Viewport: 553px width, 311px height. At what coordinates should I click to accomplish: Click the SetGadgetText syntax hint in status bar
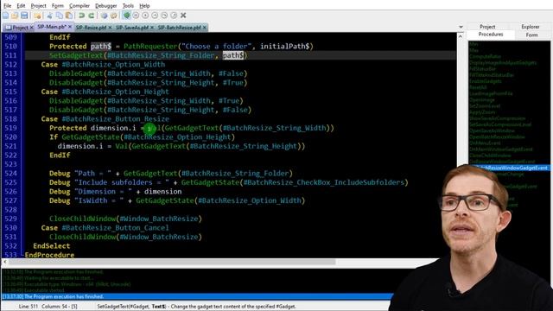point(196,307)
